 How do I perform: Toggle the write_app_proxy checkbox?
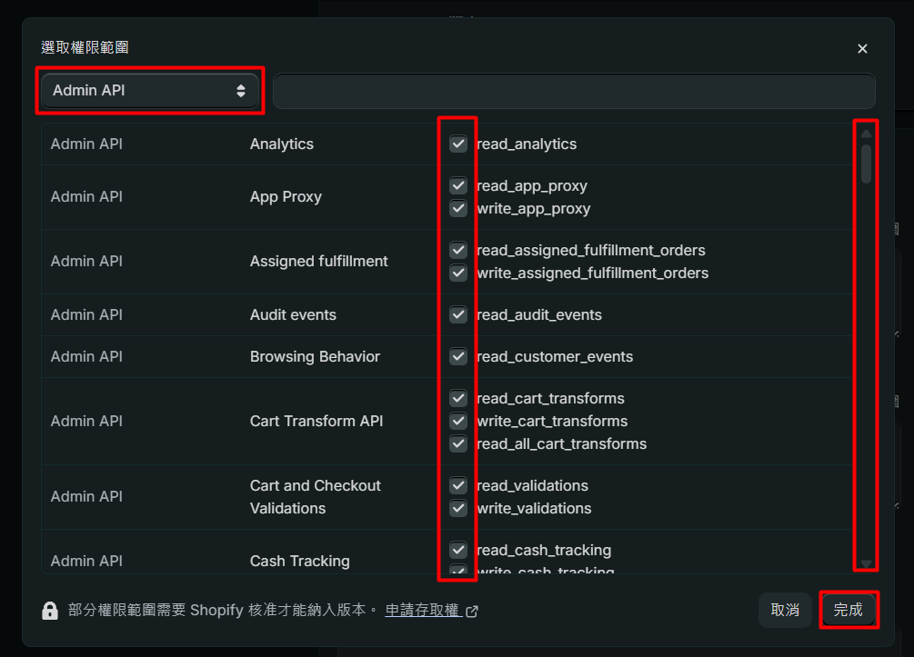pyautogui.click(x=458, y=208)
